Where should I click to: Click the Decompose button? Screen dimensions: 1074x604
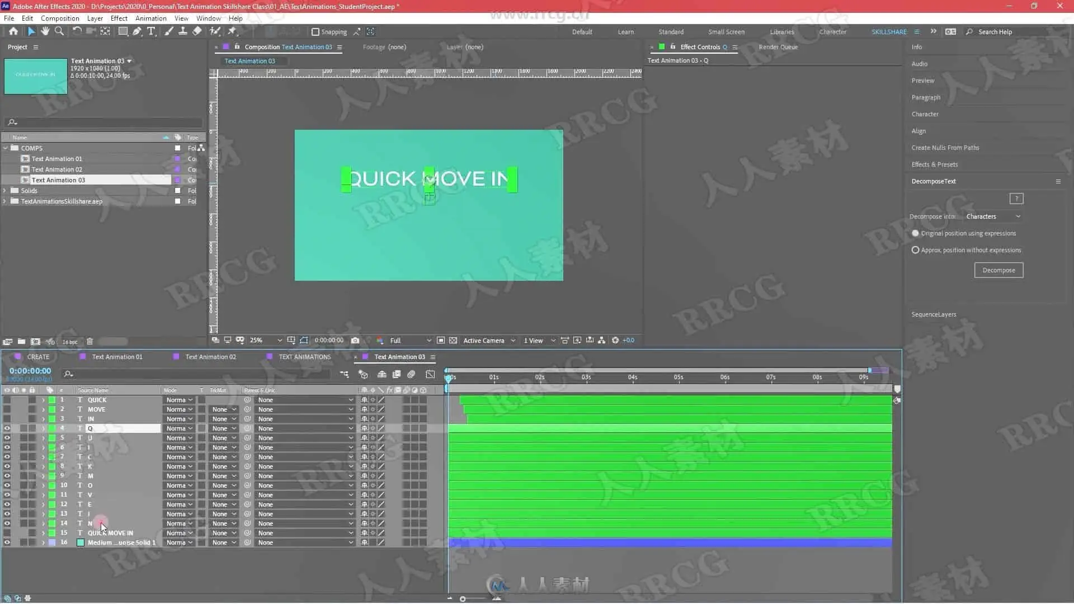click(x=998, y=270)
